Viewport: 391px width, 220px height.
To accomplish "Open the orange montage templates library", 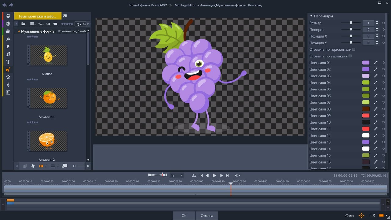I will [8, 70].
